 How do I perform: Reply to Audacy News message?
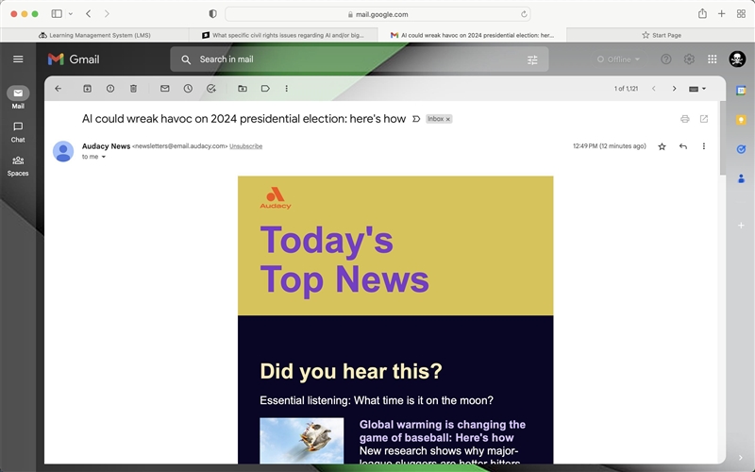click(682, 146)
